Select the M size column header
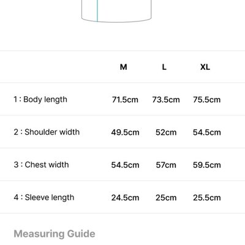Screen dimensions: 245x245 pos(124,67)
